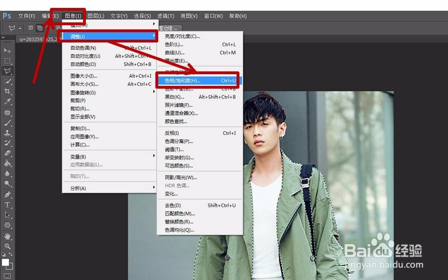Viewport: 448px width, 280px height.
Task: Toggle Quick Mask mode
Action: coord(7,276)
